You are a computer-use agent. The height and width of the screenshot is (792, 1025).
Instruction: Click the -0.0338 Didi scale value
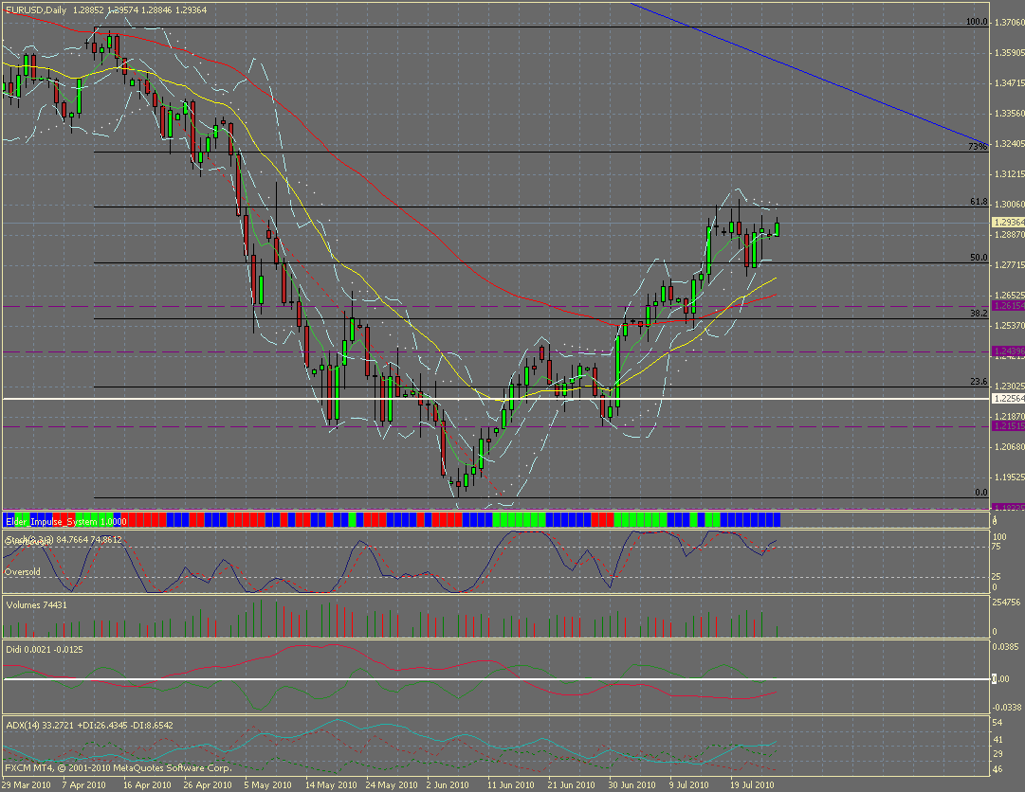pos(1007,707)
